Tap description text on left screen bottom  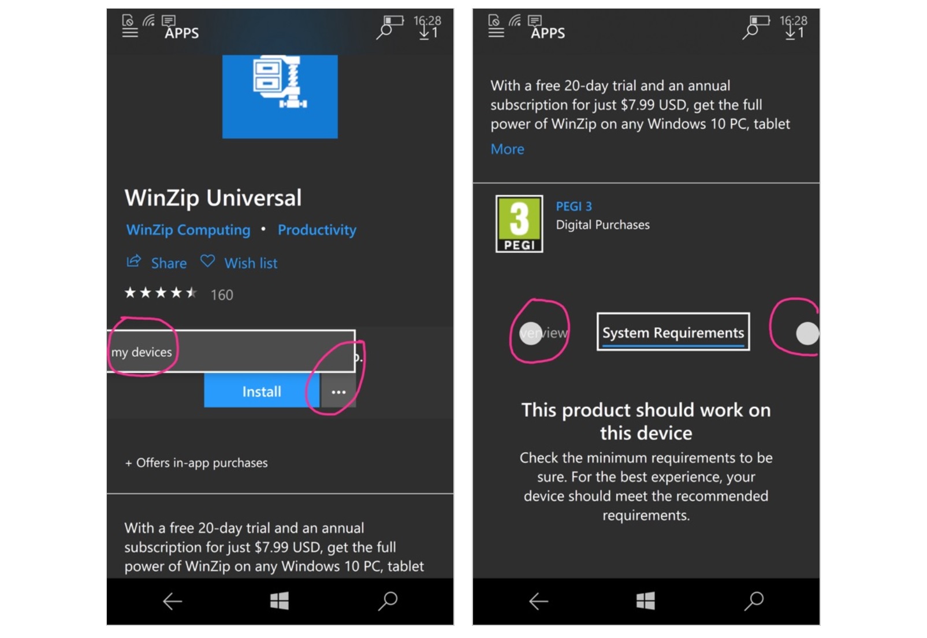point(274,547)
